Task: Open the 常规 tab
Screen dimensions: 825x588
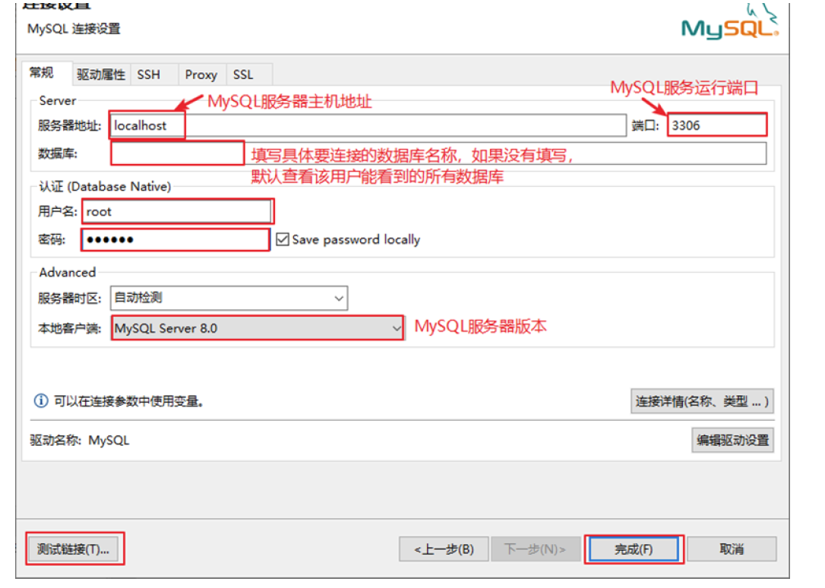Action: (x=42, y=73)
